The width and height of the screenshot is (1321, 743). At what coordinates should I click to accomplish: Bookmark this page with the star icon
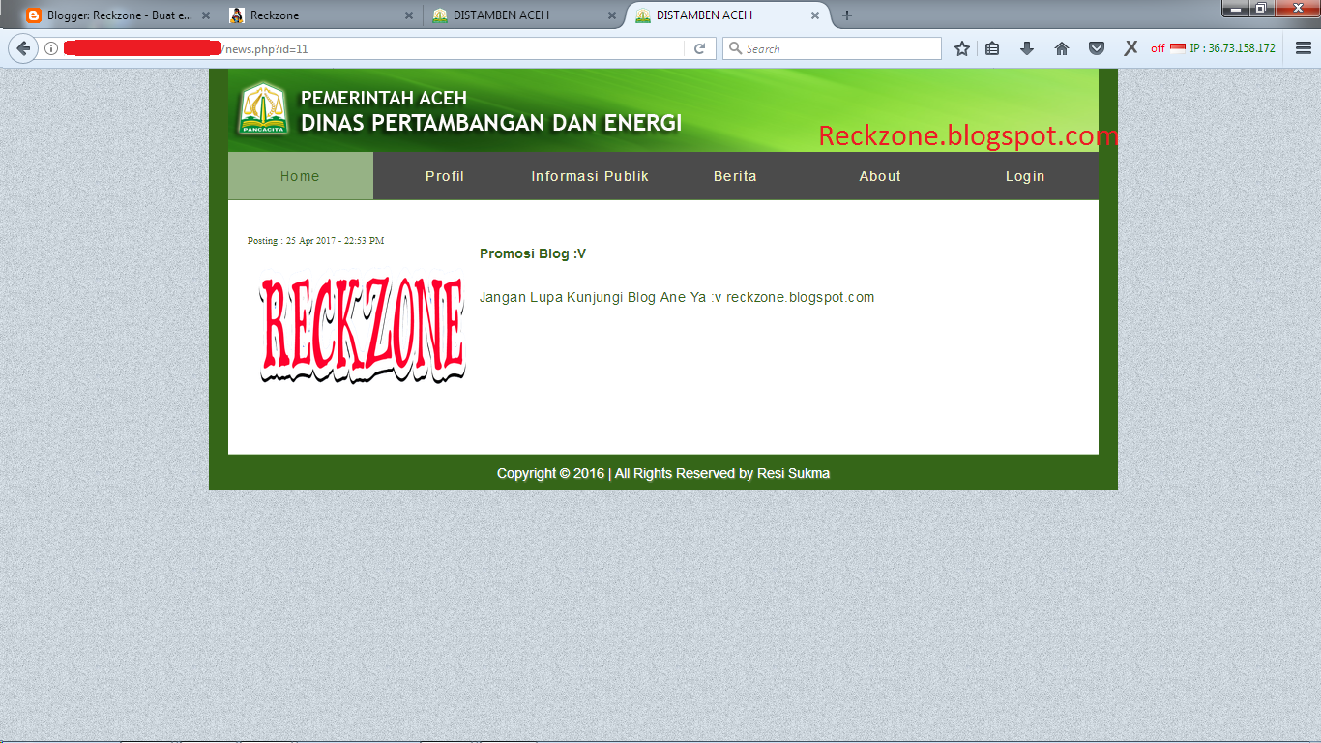point(961,48)
